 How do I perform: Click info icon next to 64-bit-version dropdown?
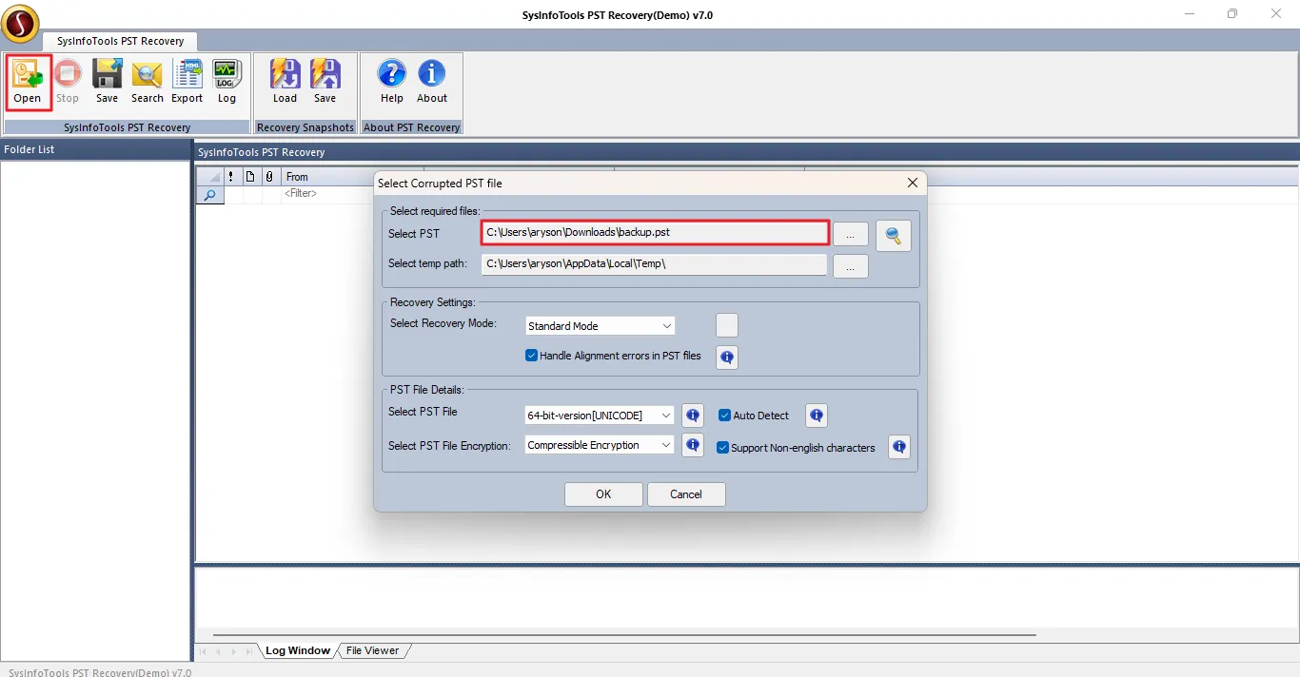point(693,416)
